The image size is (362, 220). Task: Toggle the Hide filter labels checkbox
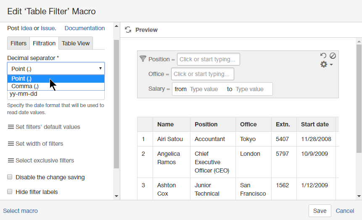(x=10, y=192)
